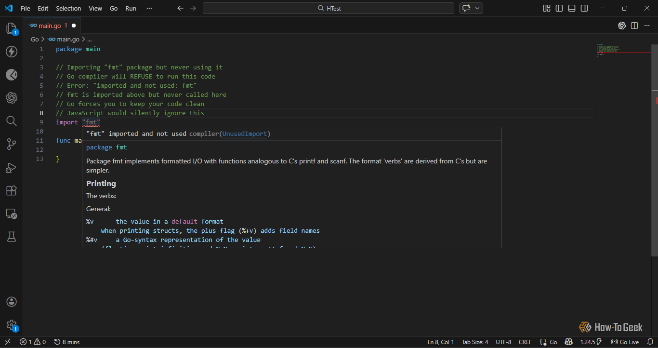Image resolution: width=658 pixels, height=348 pixels.
Task: Open Run and Debug view
Action: click(x=12, y=167)
